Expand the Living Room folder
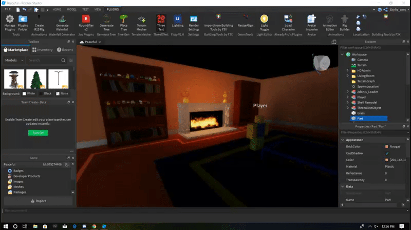Image resolution: width=411 pixels, height=230 pixels. [348, 75]
